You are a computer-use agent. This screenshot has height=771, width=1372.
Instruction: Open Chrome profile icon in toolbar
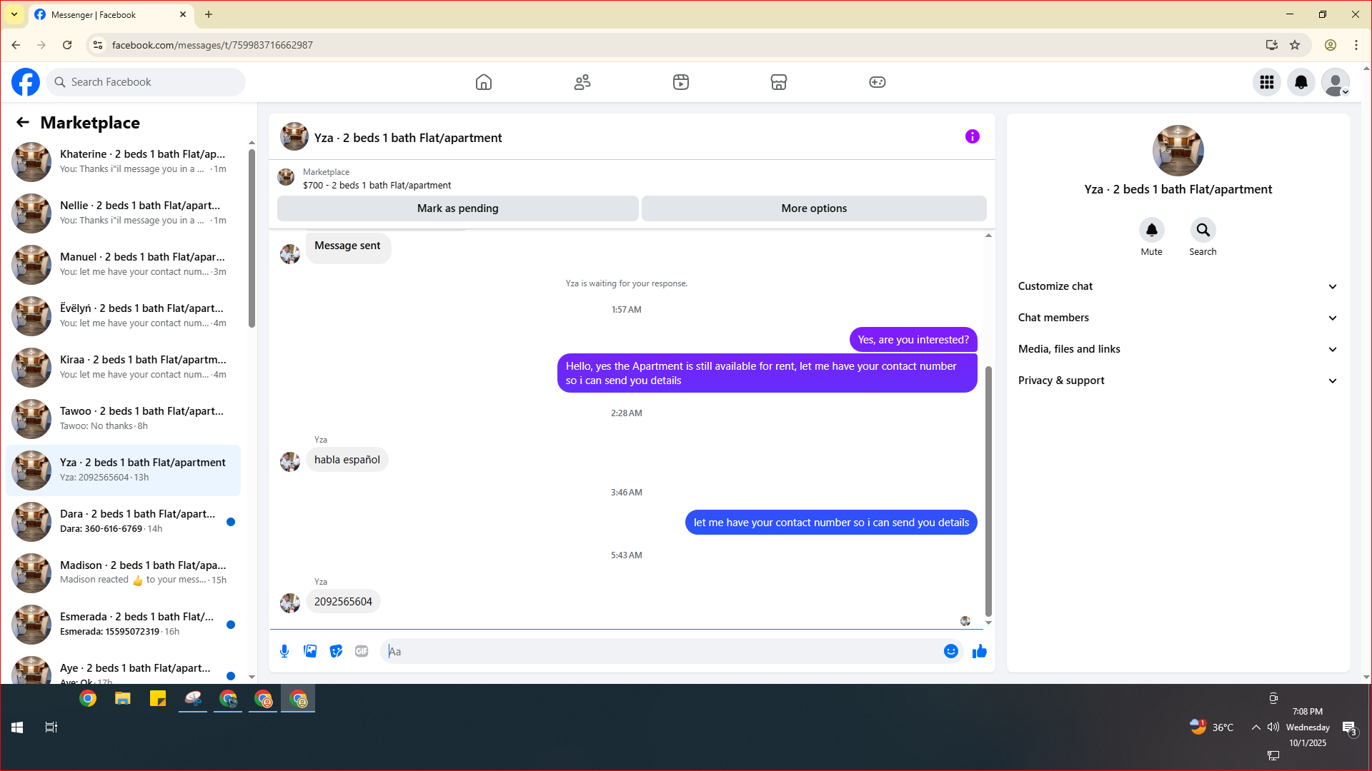[x=1331, y=45]
